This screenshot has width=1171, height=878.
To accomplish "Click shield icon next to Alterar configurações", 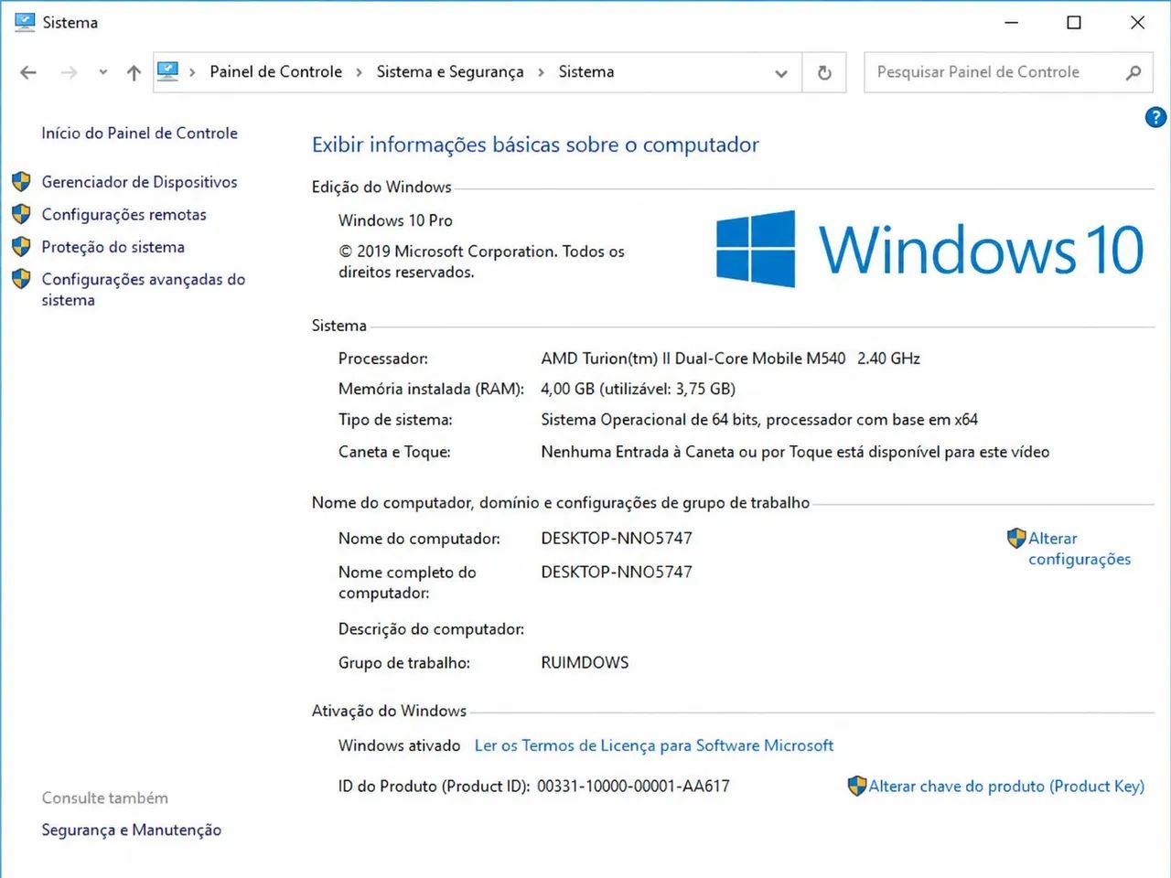I will pyautogui.click(x=1015, y=539).
